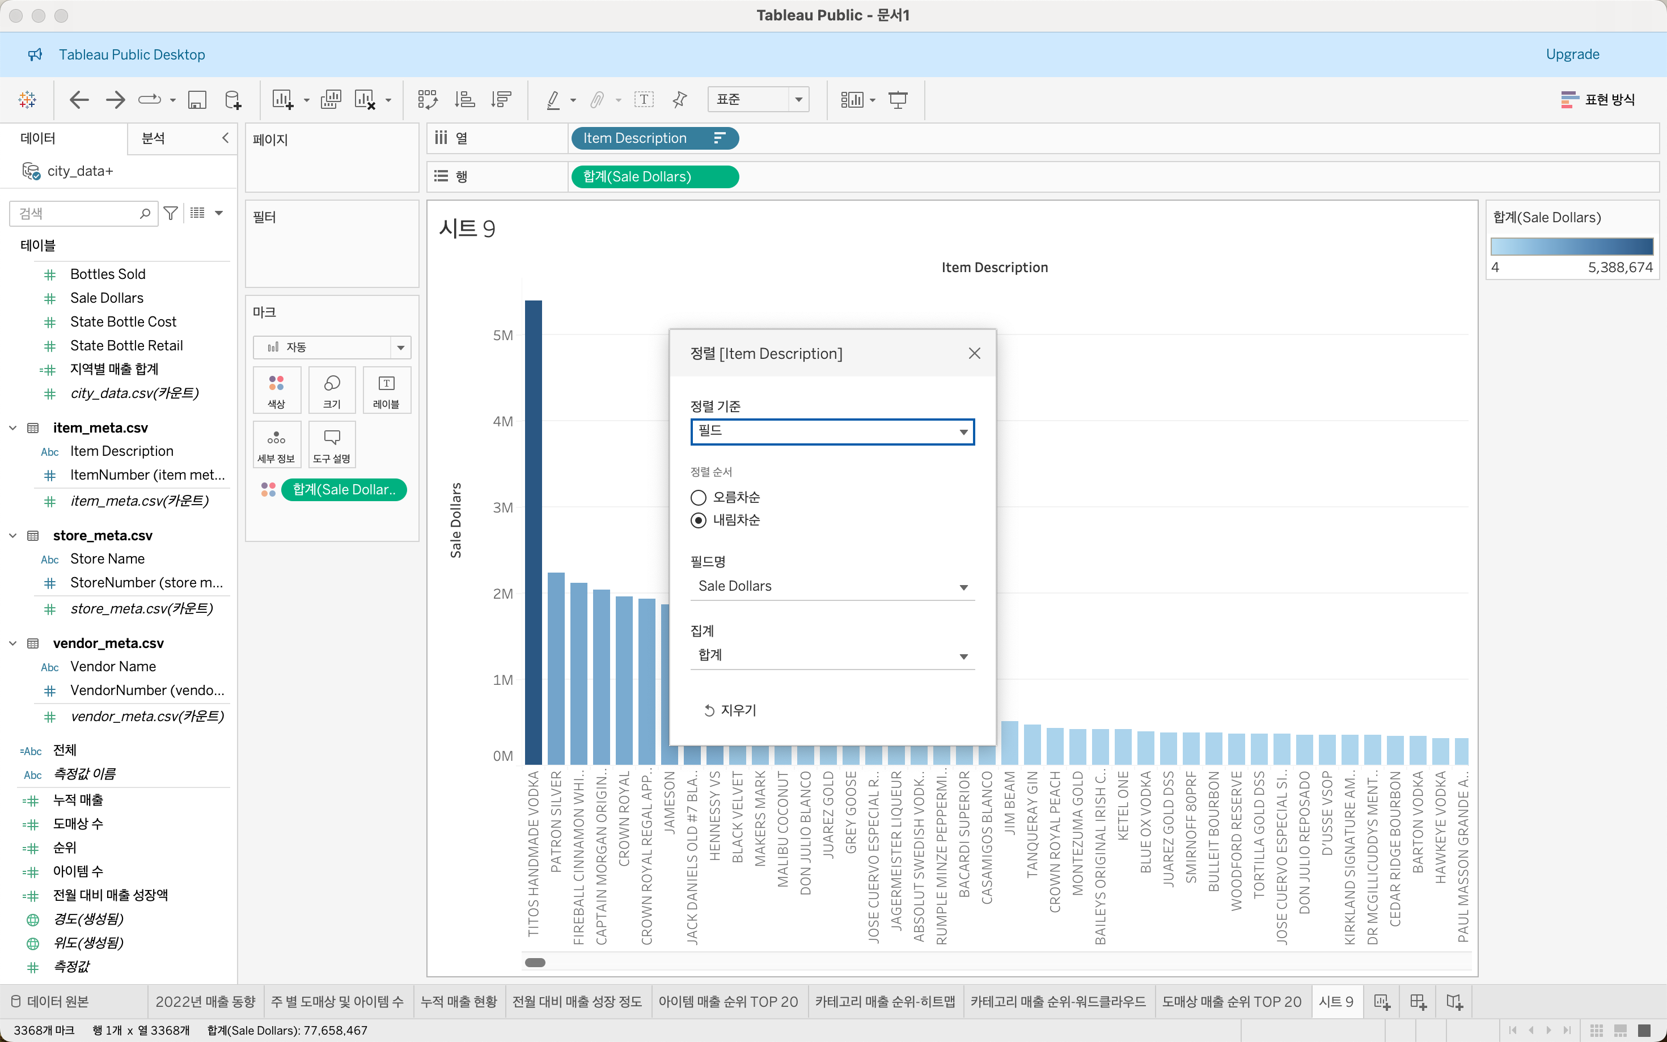Click presentation mode icon
The image size is (1667, 1042).
[897, 100]
